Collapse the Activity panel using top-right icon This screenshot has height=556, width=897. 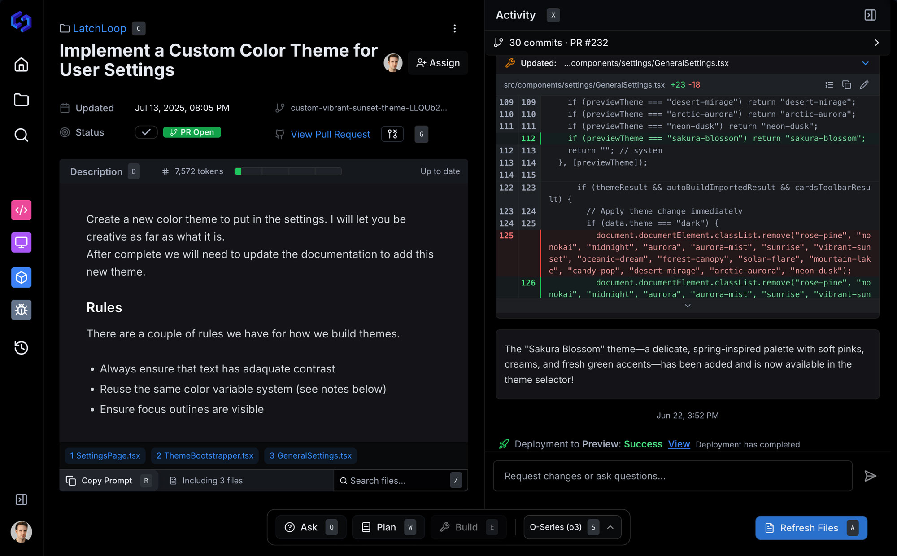(870, 15)
